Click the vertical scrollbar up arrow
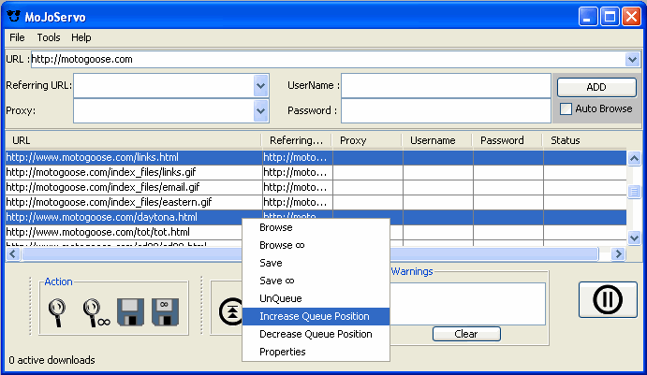This screenshot has height=375, width=647. [634, 158]
